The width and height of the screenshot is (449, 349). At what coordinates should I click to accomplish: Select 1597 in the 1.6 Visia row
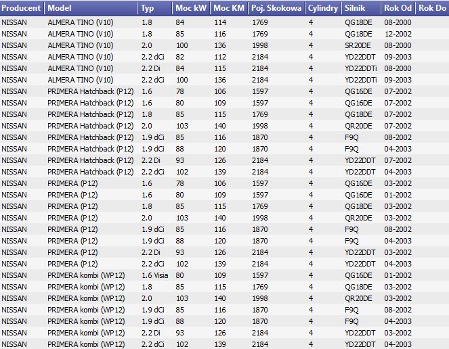pos(260,275)
